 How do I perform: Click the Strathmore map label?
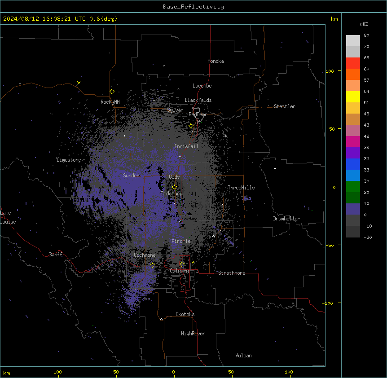point(232,273)
